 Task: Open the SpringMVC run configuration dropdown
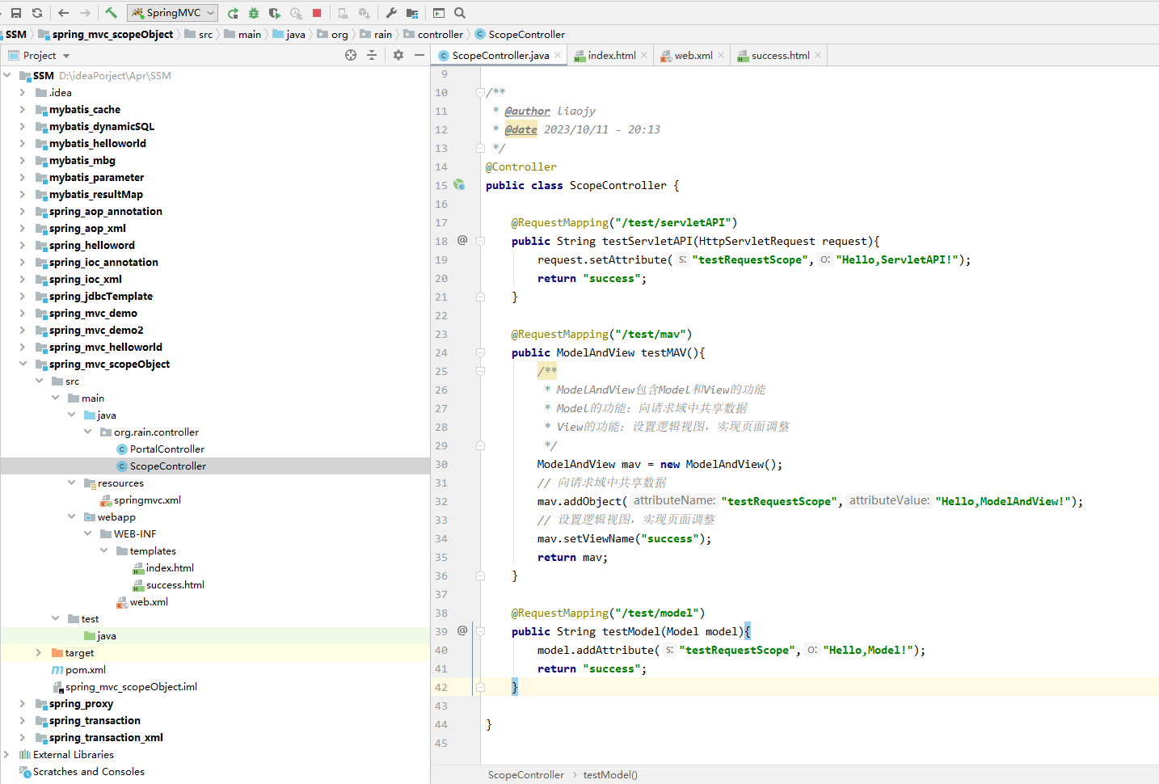click(173, 13)
